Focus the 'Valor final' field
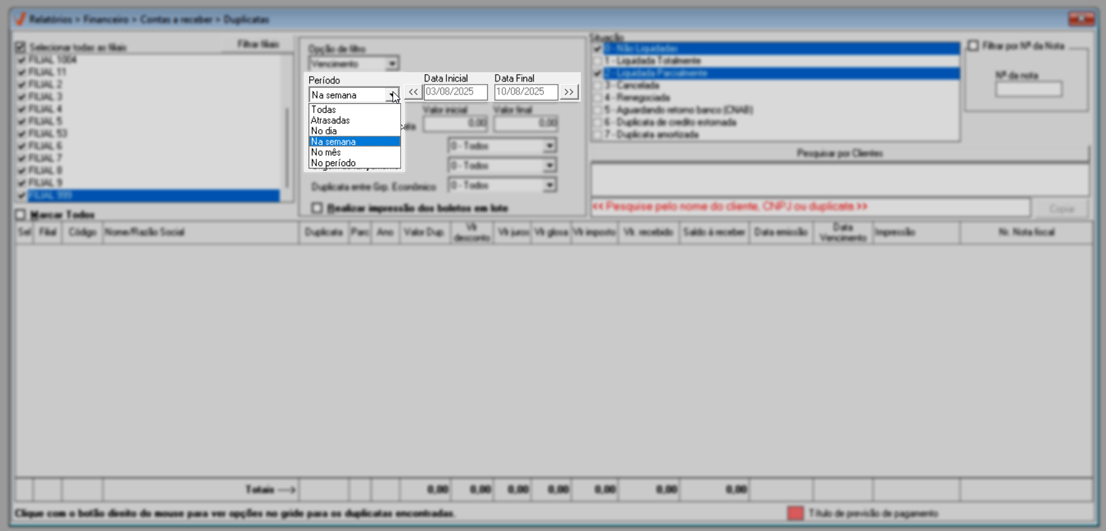 pos(526,123)
